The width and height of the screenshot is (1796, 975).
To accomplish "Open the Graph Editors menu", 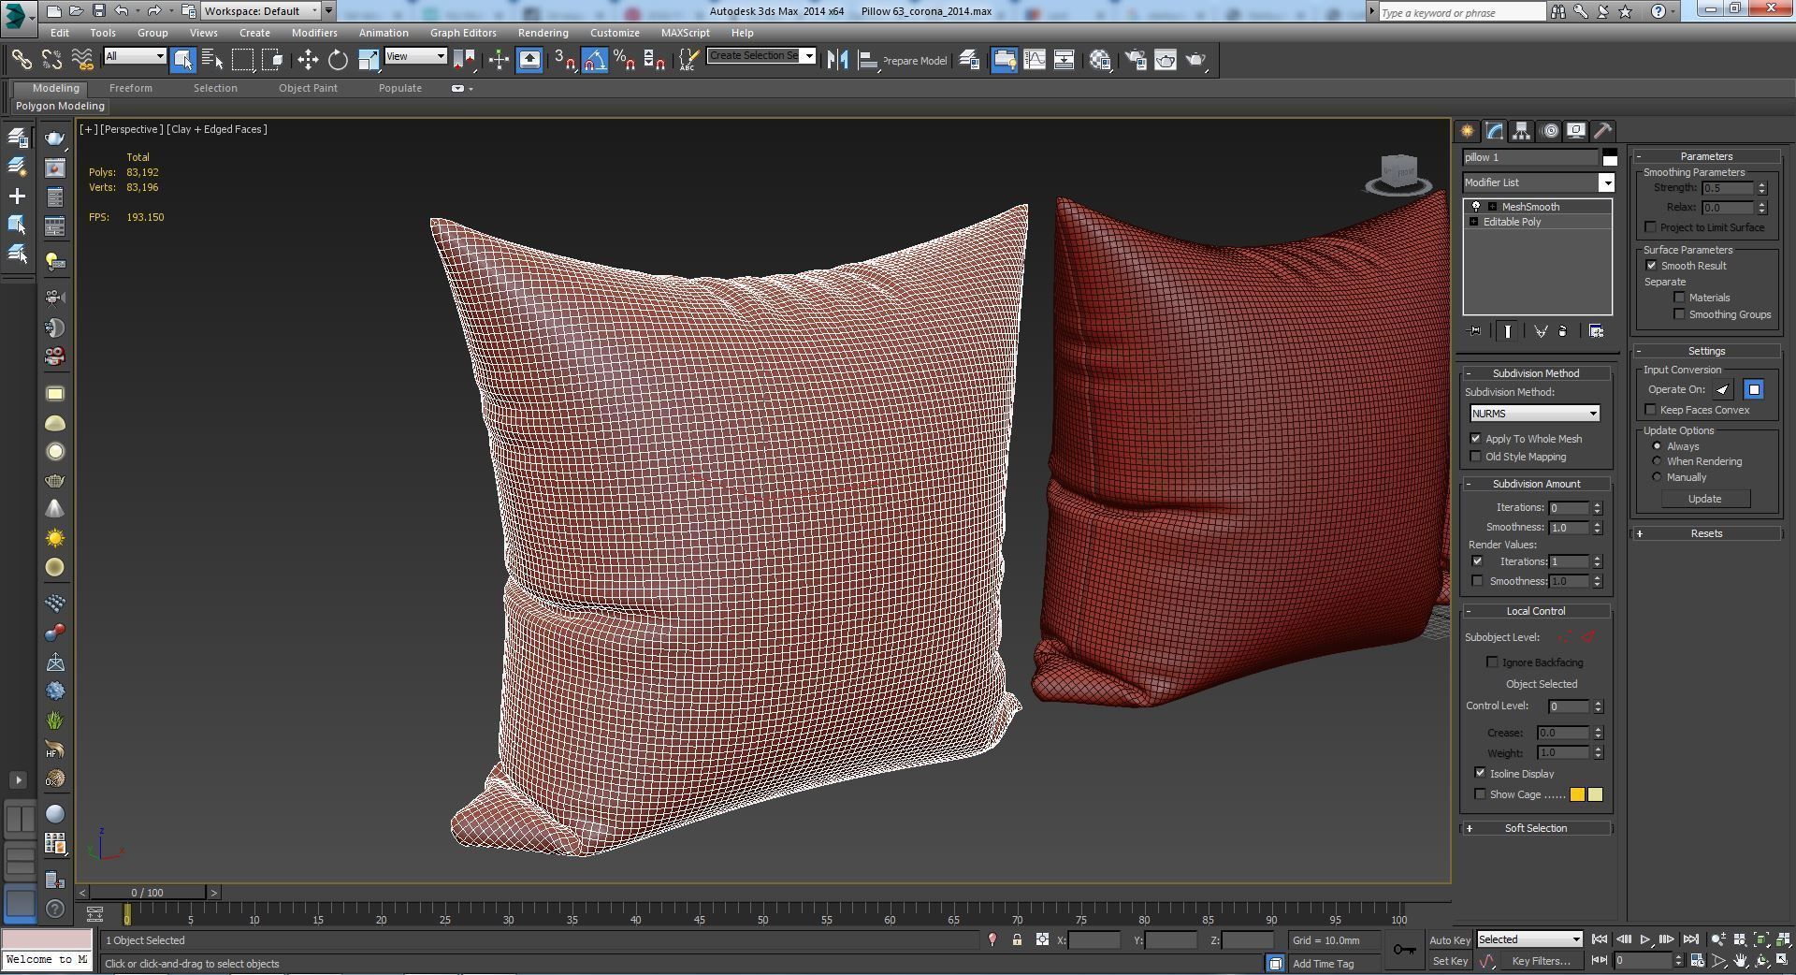I will click(x=463, y=33).
